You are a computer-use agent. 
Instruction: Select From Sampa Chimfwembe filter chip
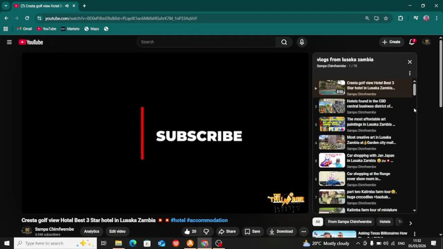(350, 222)
